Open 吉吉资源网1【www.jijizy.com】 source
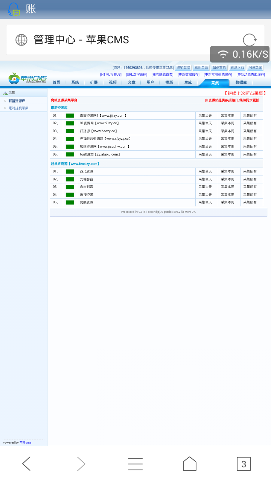The height and width of the screenshot is (482, 271). coord(104,116)
